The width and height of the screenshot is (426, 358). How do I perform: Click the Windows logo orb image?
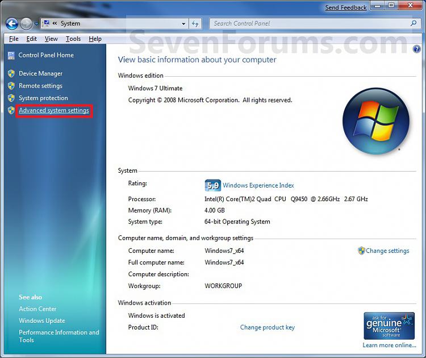(x=376, y=121)
